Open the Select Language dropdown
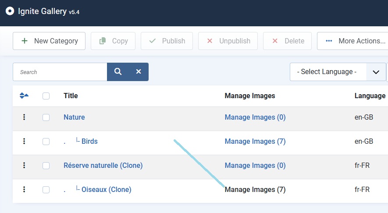The width and height of the screenshot is (388, 213). click(338, 72)
